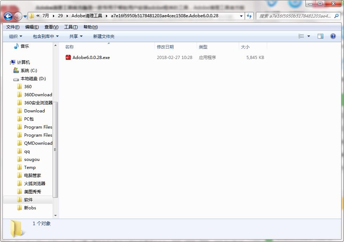Expand the arrow after 29 breadcrumb

tap(67, 16)
